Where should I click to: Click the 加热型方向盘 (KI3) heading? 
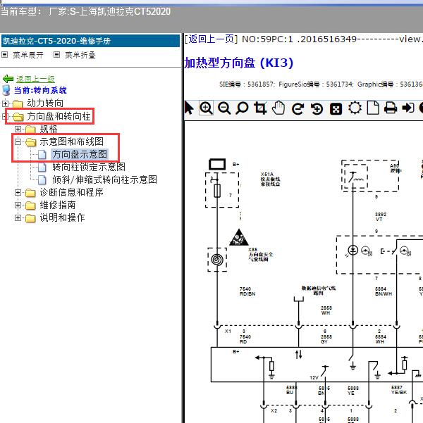click(x=238, y=63)
